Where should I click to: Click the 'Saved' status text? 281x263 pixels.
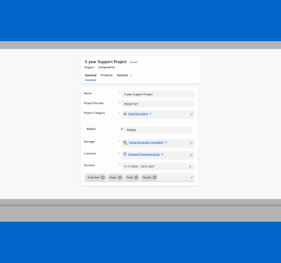[133, 62]
